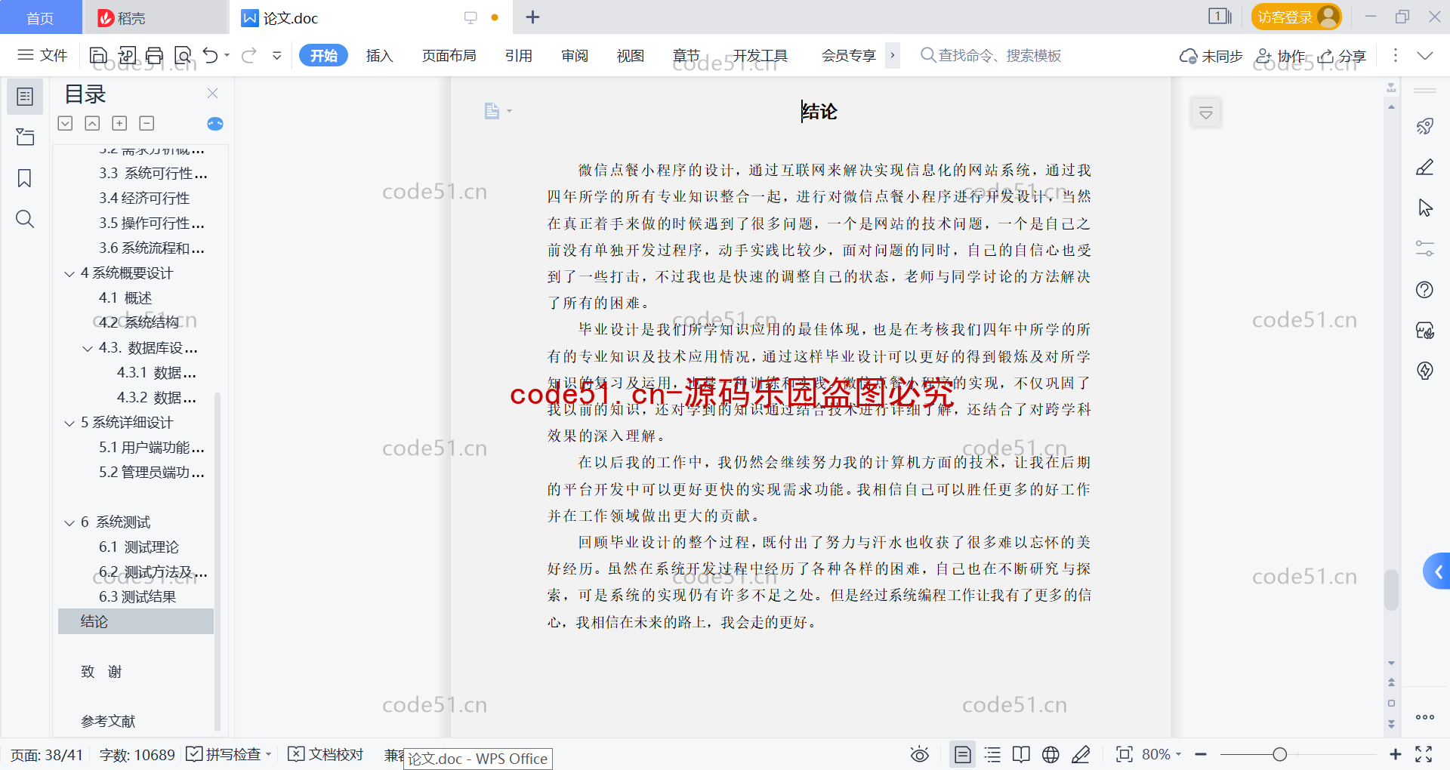Open the outline pane icon in left sidebar
Image resolution: width=1450 pixels, height=770 pixels.
click(25, 97)
